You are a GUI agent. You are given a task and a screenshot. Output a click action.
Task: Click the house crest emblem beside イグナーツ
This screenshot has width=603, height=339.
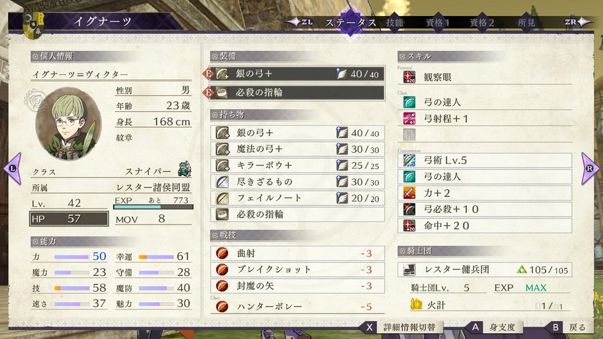tap(33, 25)
